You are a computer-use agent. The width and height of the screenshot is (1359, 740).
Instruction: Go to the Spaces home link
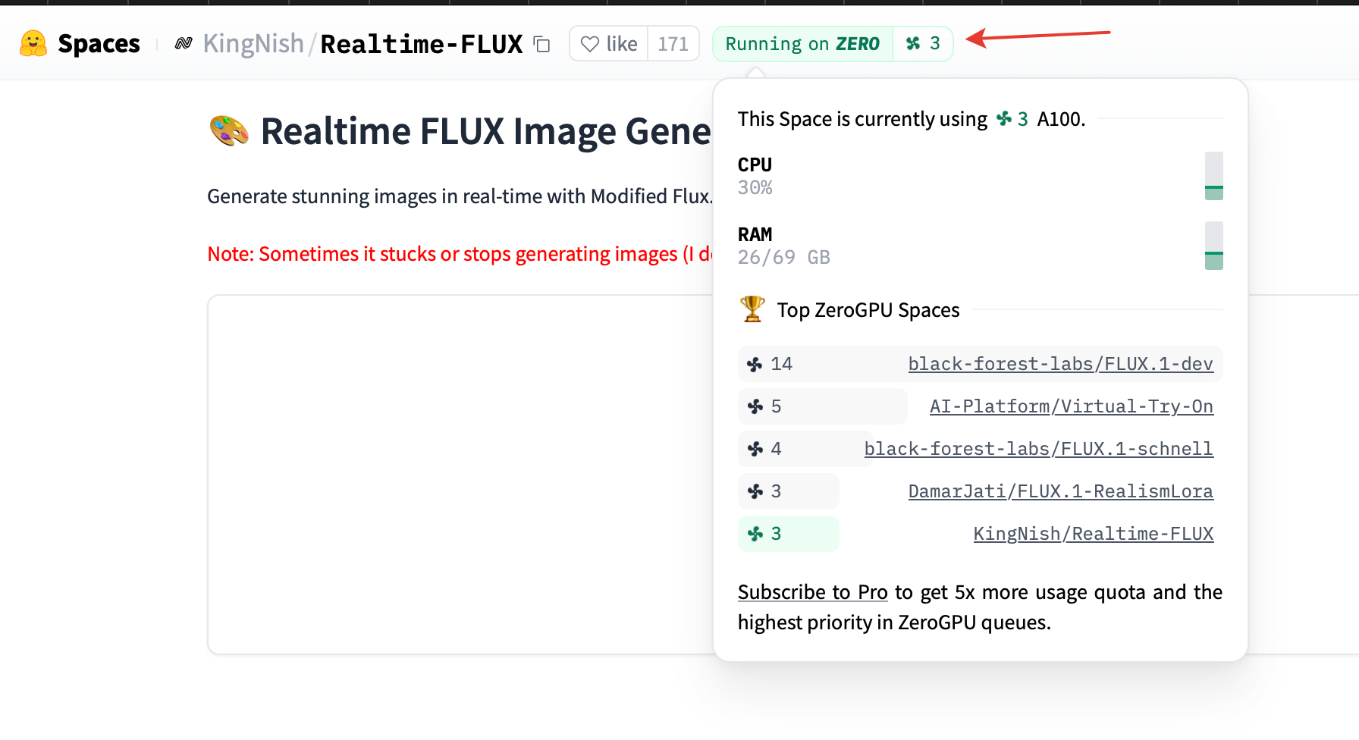coord(99,44)
